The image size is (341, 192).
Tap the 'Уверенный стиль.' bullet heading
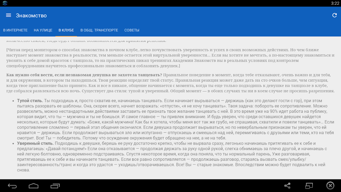pyautogui.click(x=35, y=143)
